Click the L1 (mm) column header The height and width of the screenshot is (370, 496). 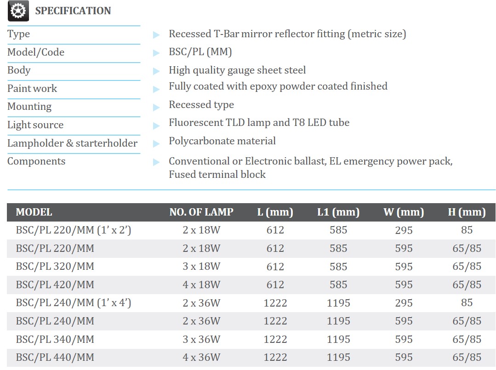click(338, 212)
